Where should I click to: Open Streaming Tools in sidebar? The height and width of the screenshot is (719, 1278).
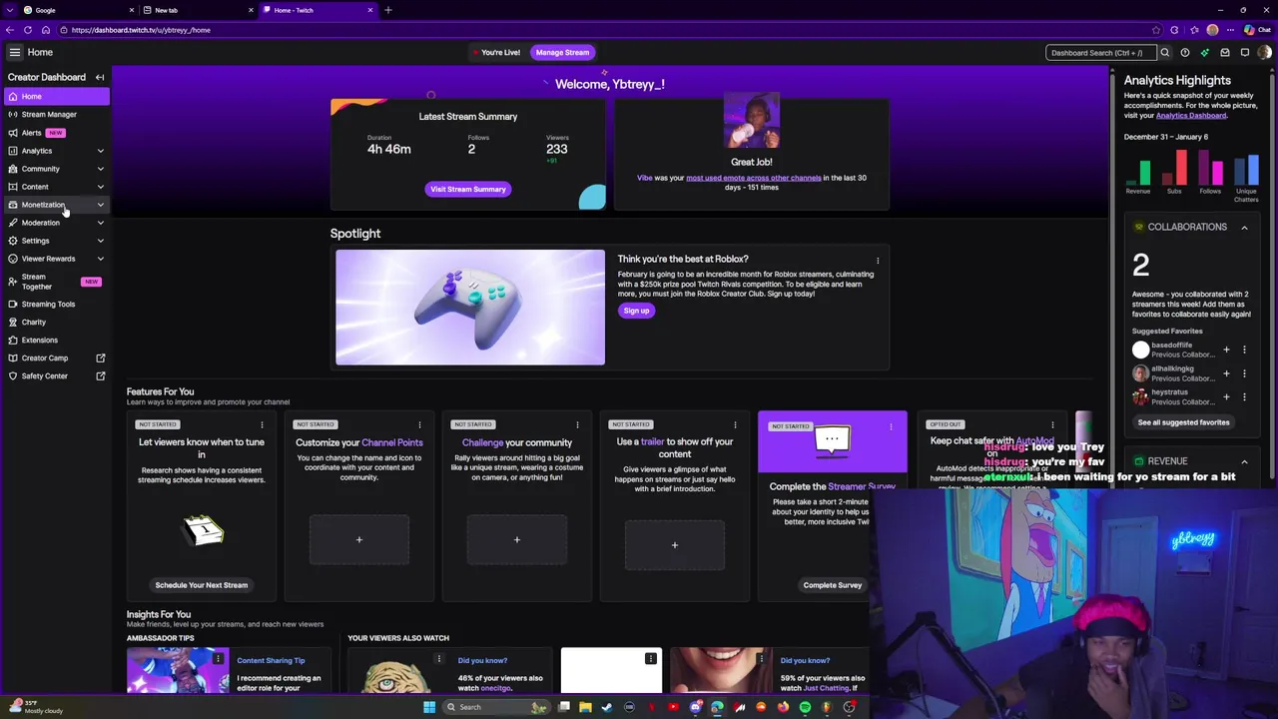coord(56,304)
